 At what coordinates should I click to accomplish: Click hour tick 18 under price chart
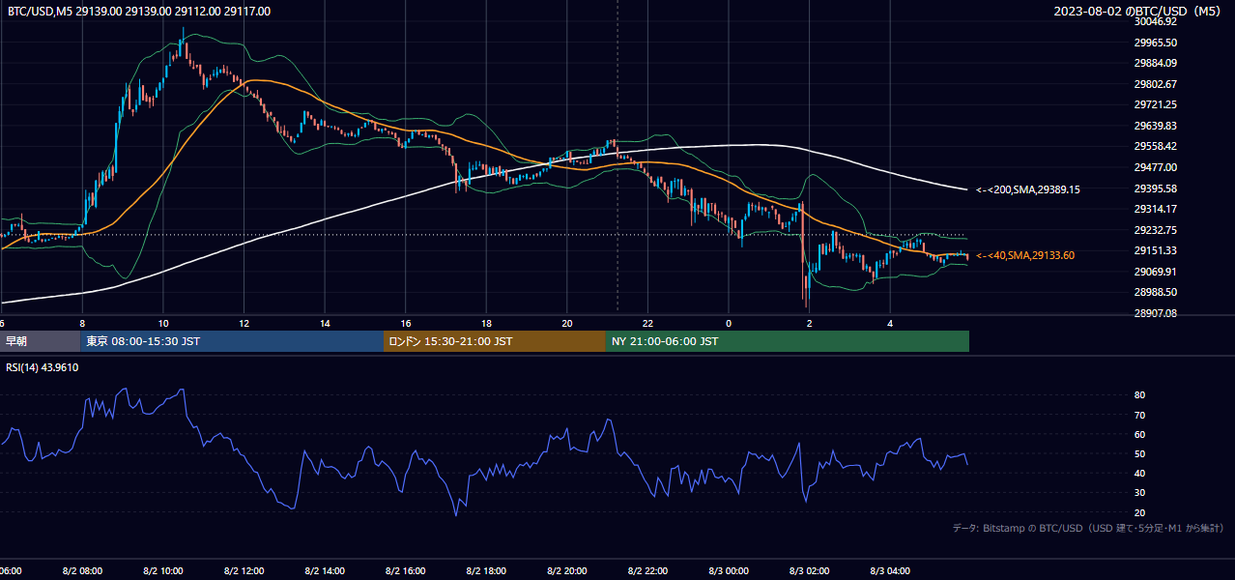[x=486, y=324]
